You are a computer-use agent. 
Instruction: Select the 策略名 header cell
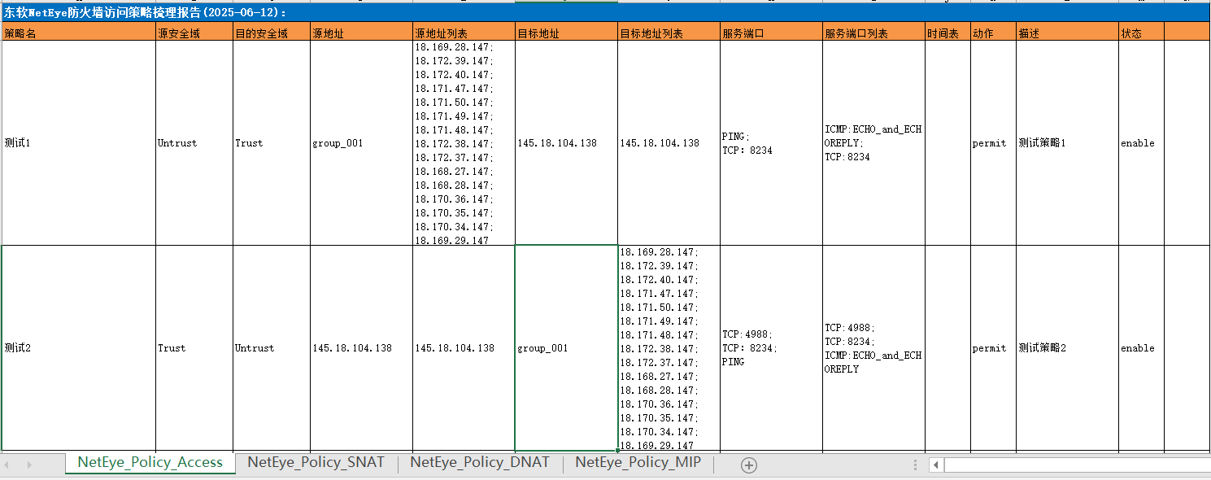78,33
